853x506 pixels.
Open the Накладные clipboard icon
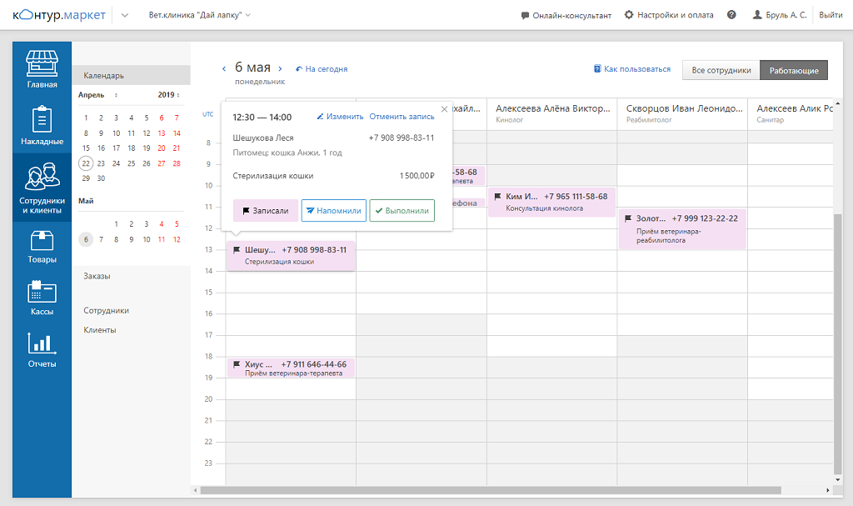[x=42, y=120]
